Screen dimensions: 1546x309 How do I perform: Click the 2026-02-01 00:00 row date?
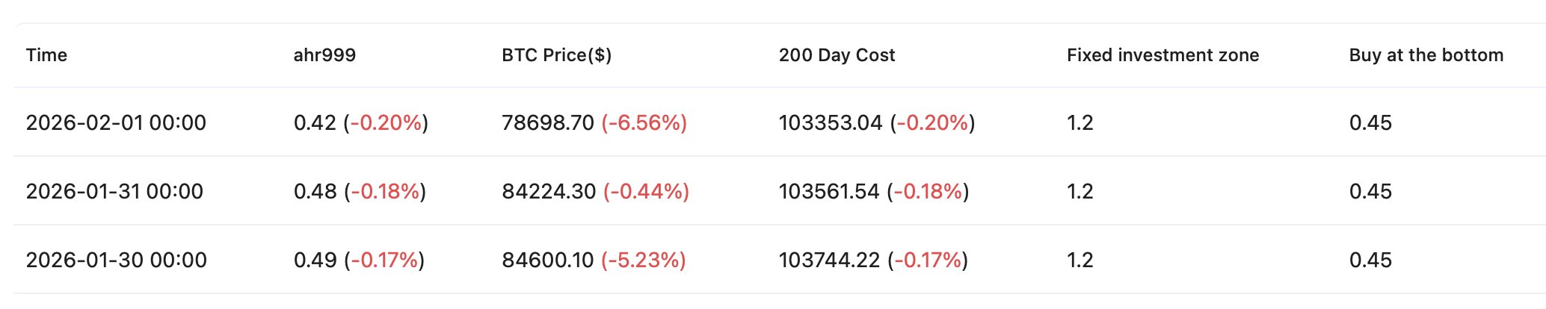tap(116, 122)
